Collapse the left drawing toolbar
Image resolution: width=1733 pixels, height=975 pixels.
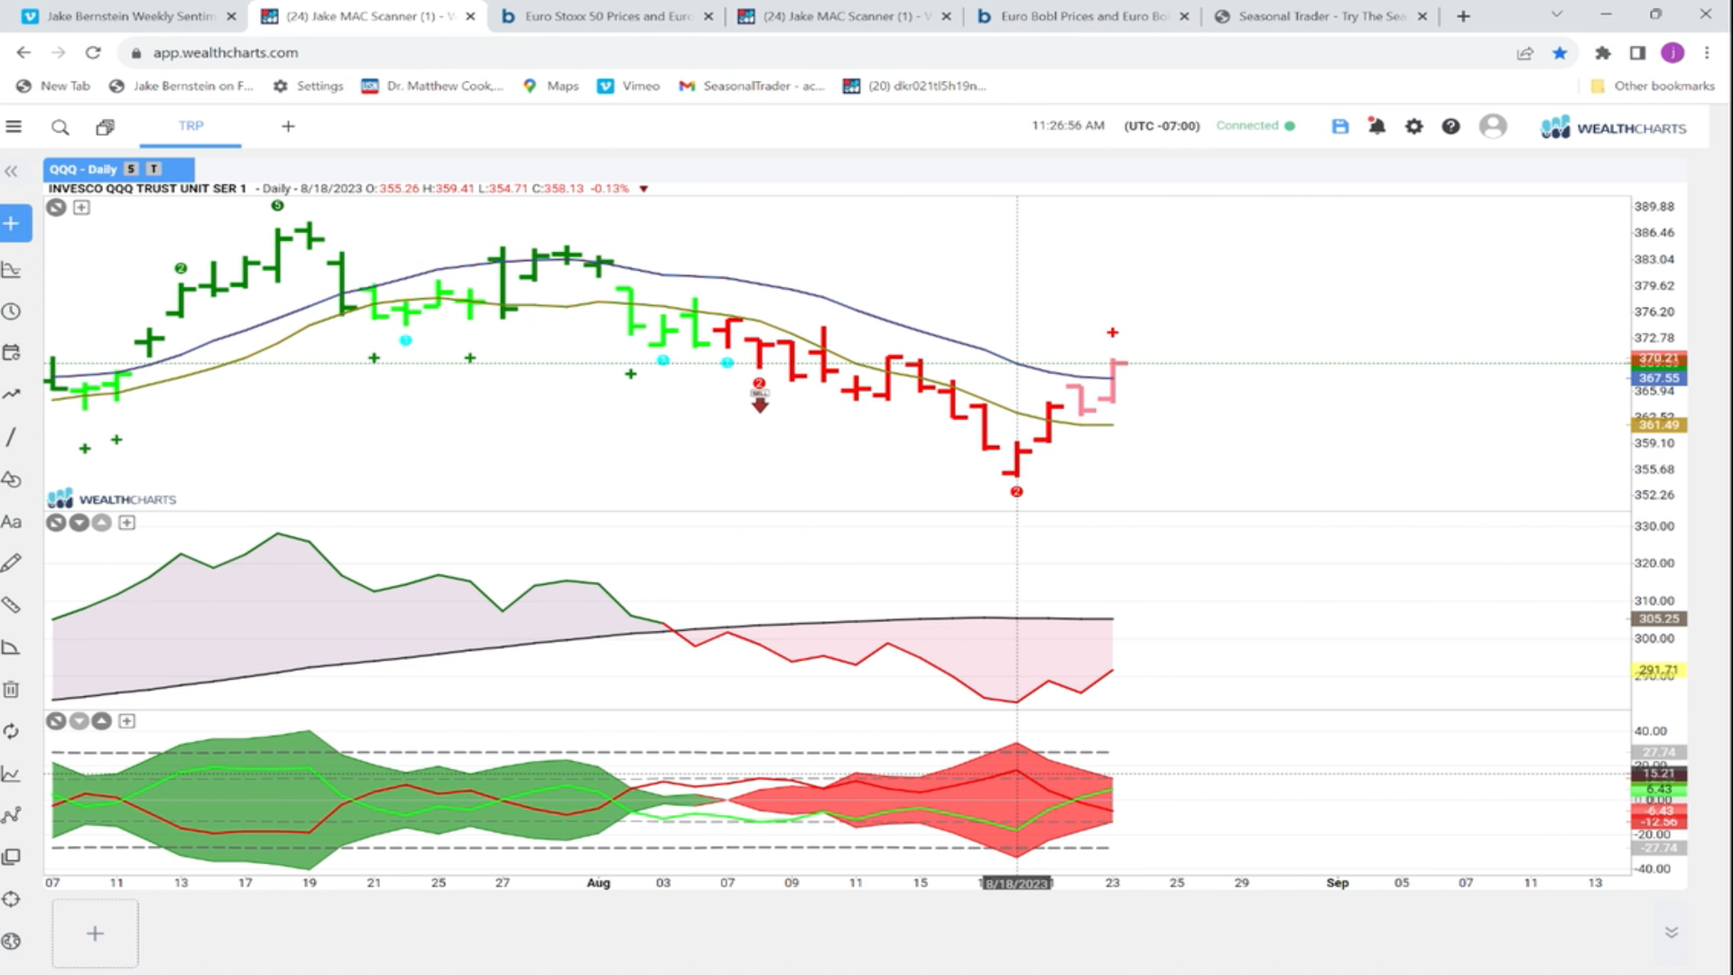tap(11, 172)
